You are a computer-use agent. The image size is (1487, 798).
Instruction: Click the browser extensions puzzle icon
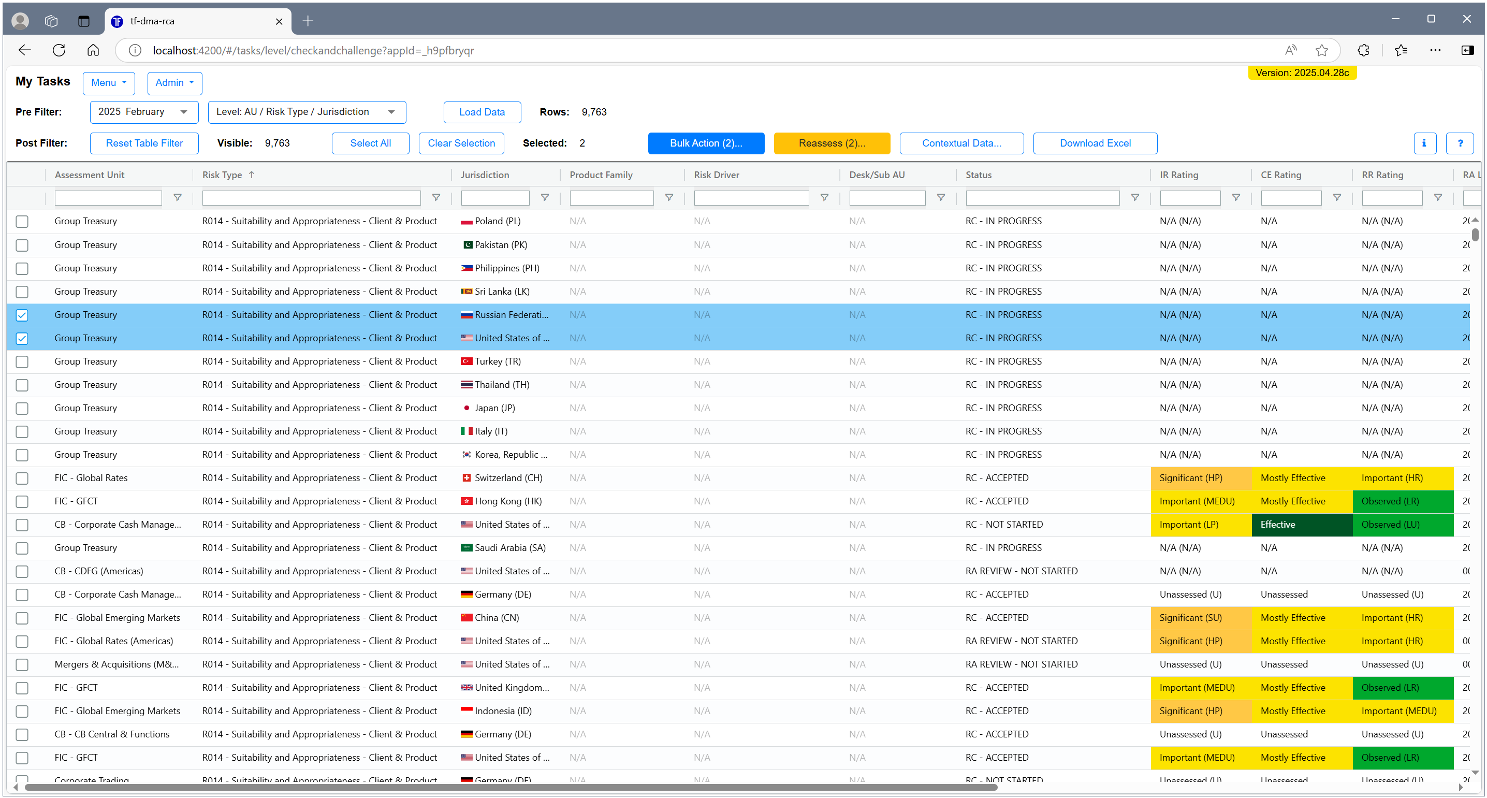1363,50
